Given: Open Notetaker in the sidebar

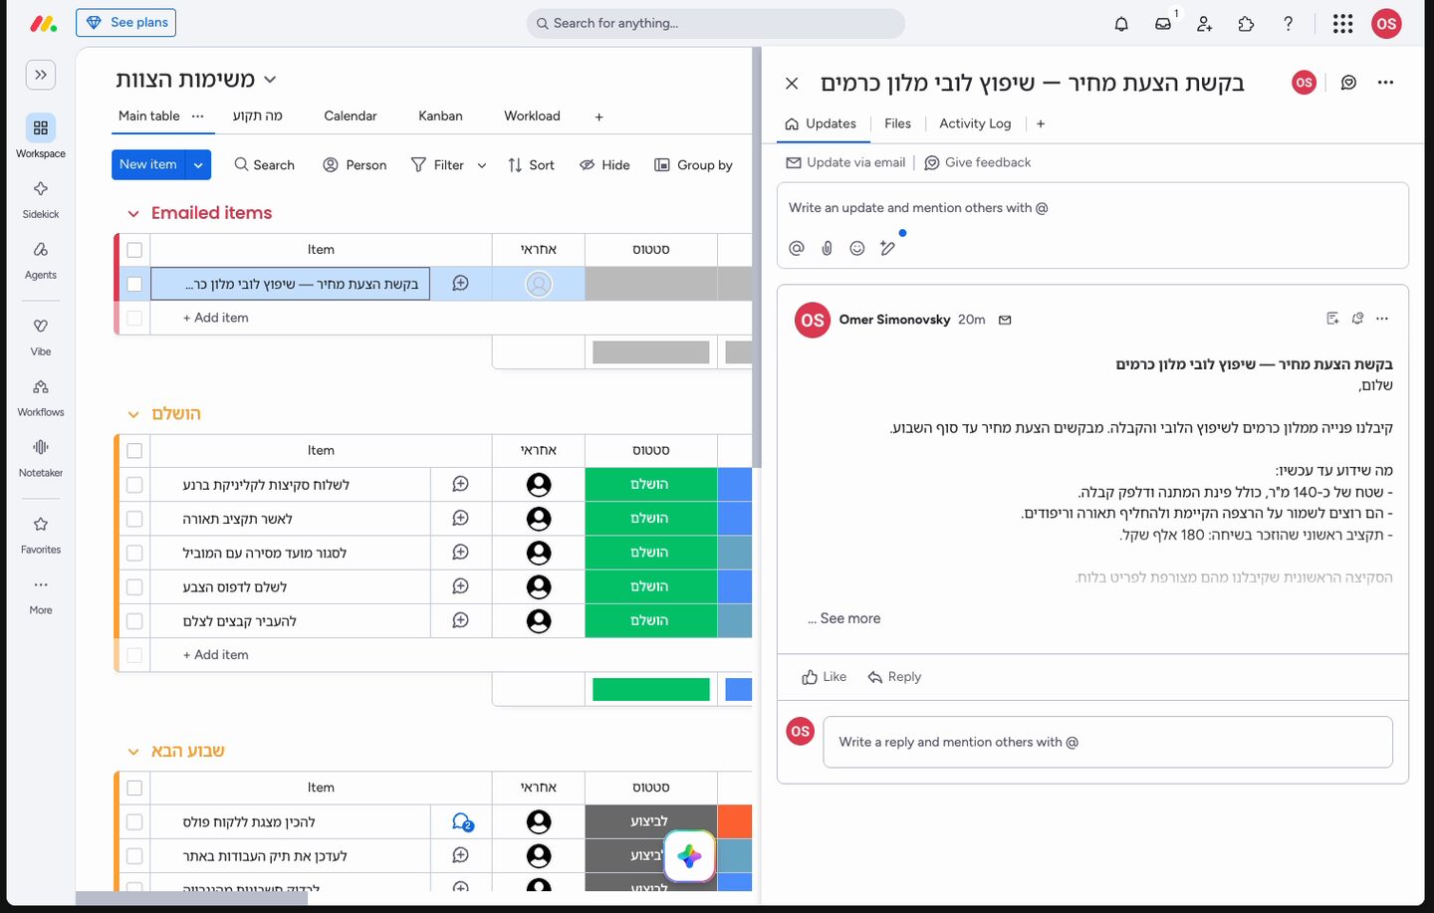Looking at the screenshot, I should (x=41, y=457).
